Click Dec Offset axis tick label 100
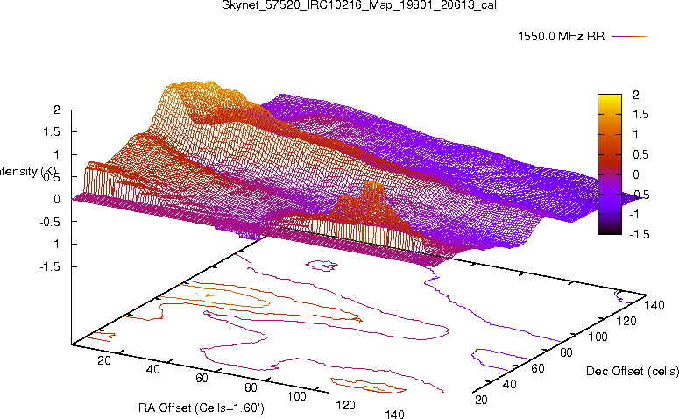The width and height of the screenshot is (679, 419). pyautogui.click(x=598, y=337)
